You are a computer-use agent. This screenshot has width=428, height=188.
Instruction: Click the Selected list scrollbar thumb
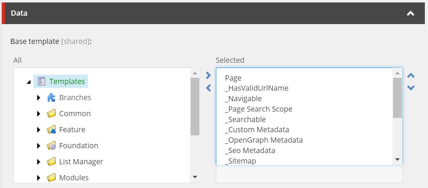pos(397,98)
